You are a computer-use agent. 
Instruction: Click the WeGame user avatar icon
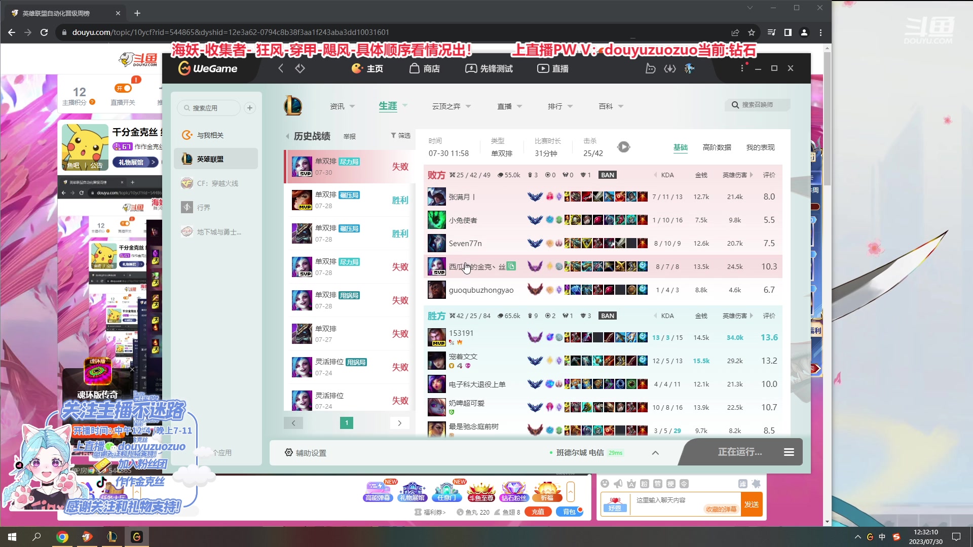pyautogui.click(x=689, y=68)
